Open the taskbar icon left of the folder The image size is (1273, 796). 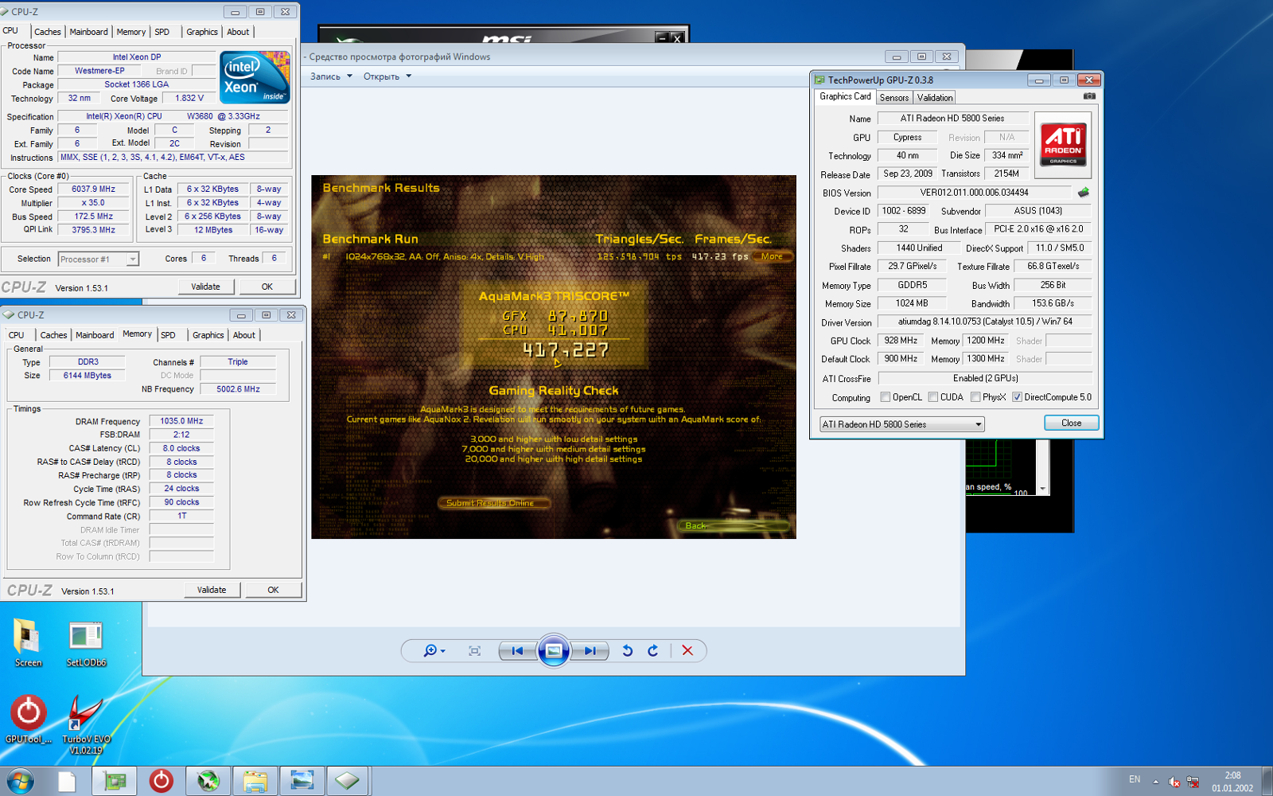(x=208, y=781)
